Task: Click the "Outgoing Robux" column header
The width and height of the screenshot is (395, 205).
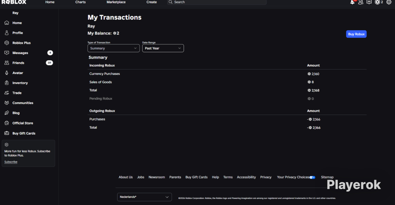Action: point(102,111)
